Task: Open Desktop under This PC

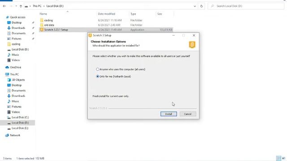Action: click(17, 85)
